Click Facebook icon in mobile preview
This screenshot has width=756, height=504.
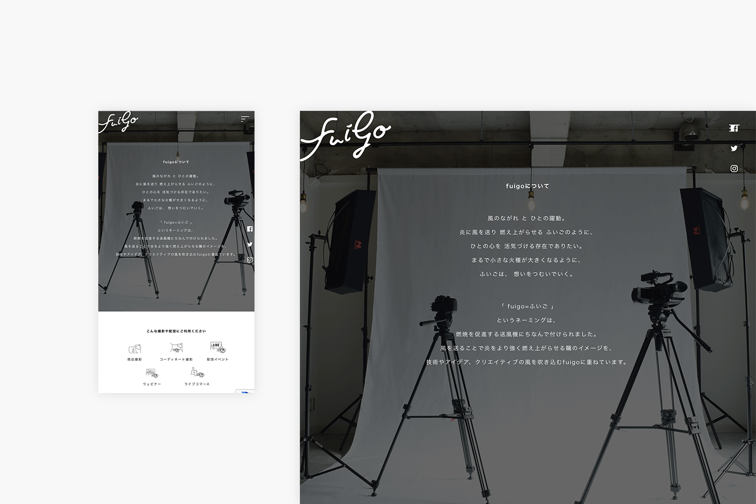[249, 229]
